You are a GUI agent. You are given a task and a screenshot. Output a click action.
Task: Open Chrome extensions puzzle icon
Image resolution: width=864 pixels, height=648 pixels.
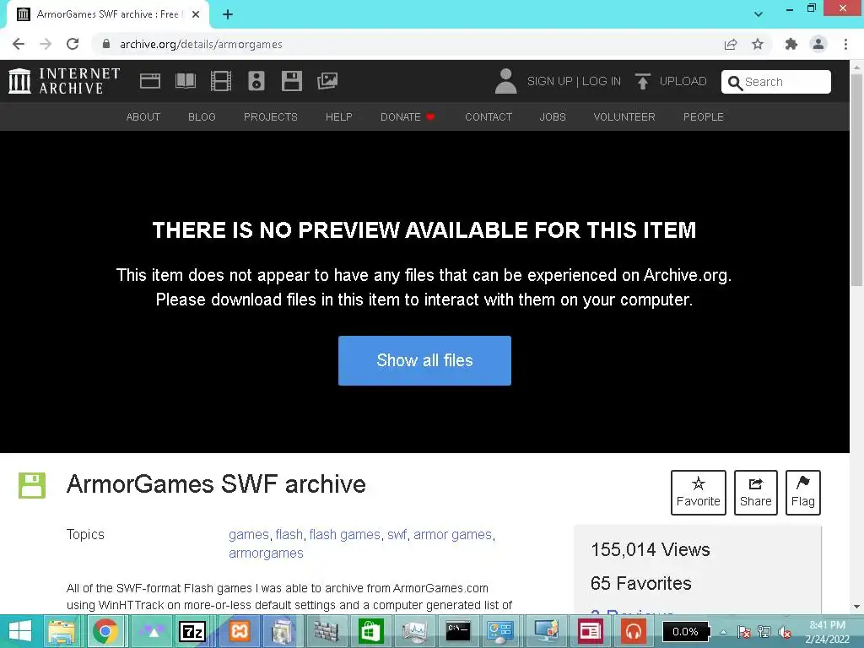pos(791,44)
